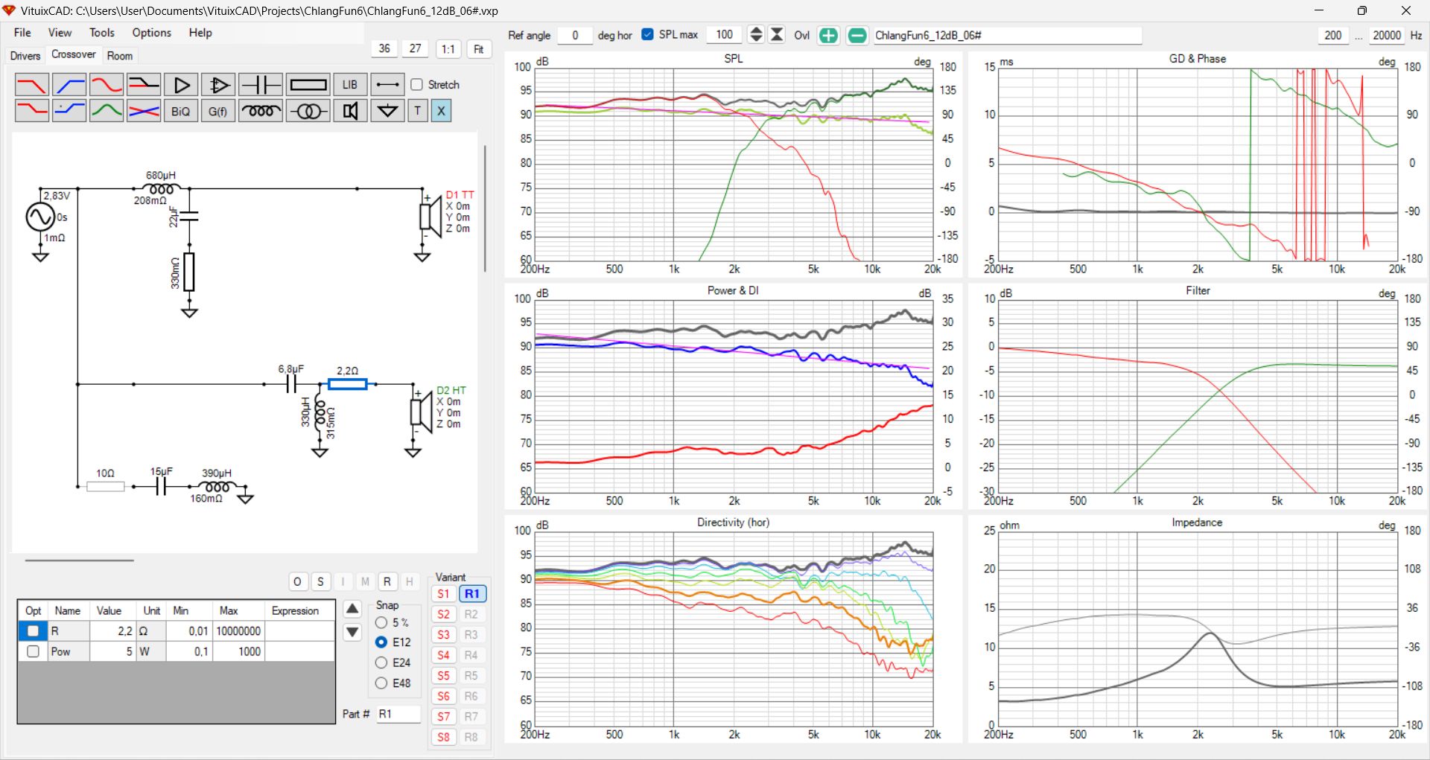
Task: Select the buffer amplifier triangle icon
Action: (x=181, y=85)
